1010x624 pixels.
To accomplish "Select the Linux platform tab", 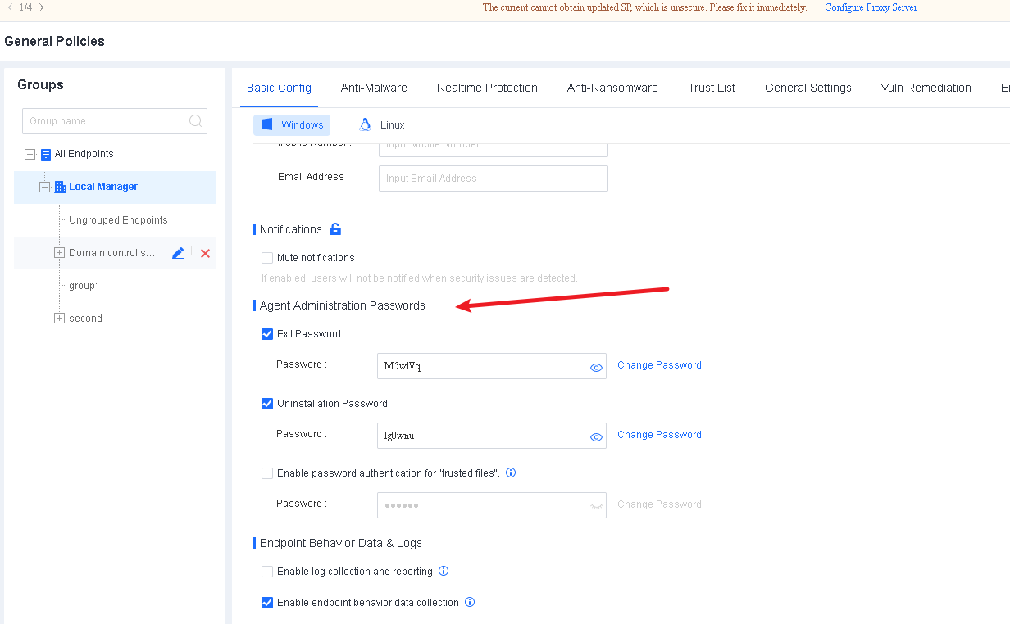I will tap(383, 125).
